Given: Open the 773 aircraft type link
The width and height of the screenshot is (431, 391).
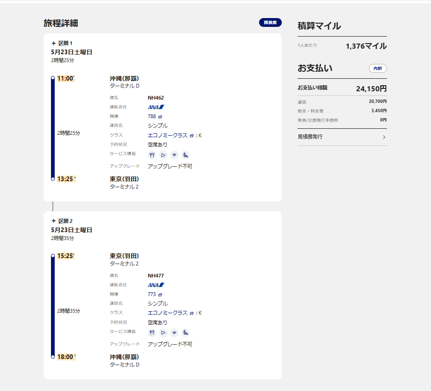Looking at the screenshot, I should point(155,295).
